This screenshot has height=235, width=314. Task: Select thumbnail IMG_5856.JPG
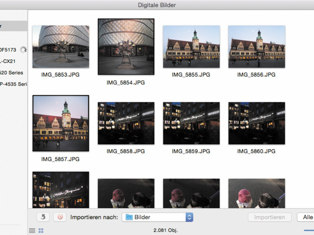(x=257, y=46)
